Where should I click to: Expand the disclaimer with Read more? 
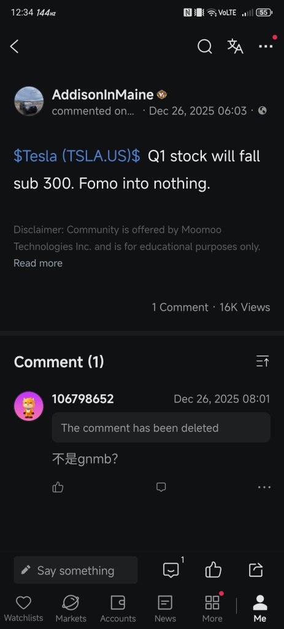[38, 263]
